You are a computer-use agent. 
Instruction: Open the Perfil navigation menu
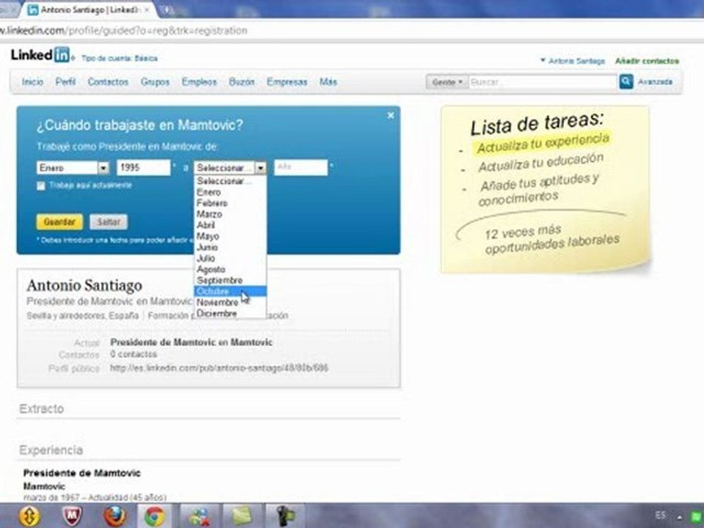pos(65,82)
